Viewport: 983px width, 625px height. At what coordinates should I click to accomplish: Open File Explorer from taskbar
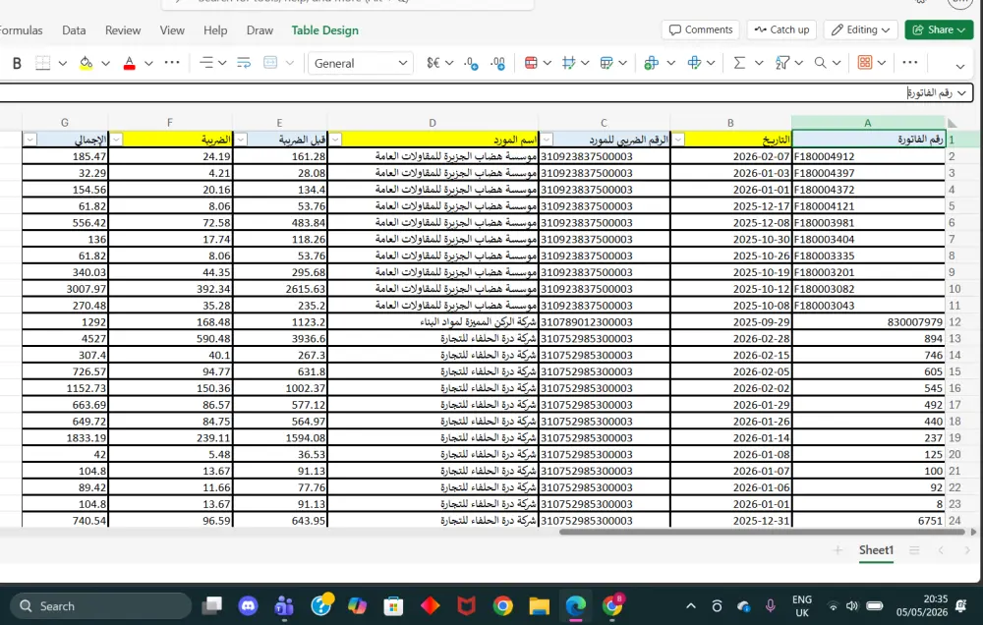[539, 605]
